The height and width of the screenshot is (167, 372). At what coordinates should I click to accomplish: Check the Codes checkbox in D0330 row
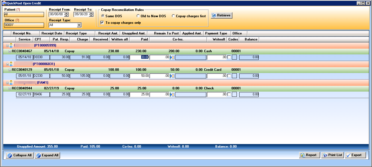[x=229, y=57]
